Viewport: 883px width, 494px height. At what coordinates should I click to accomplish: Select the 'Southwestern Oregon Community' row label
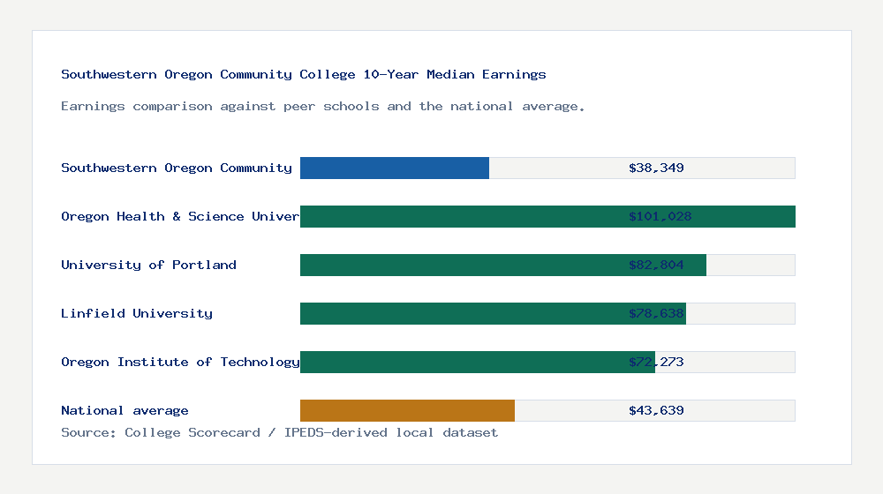[177, 168]
